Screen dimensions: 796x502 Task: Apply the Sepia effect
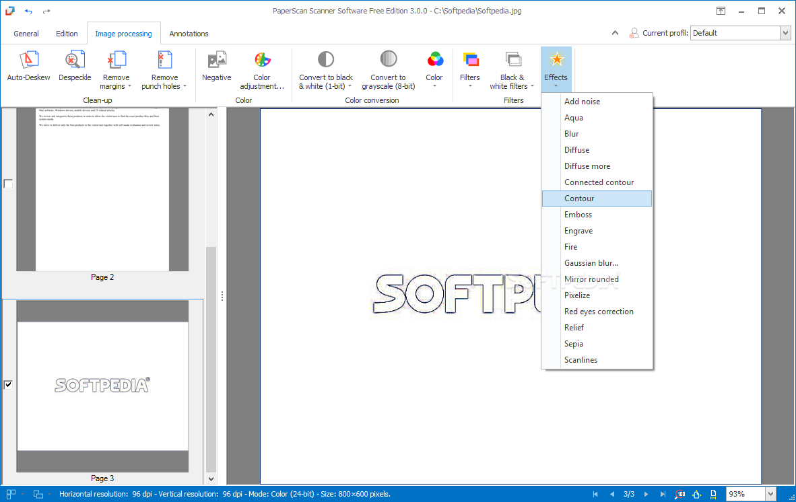tap(597, 345)
